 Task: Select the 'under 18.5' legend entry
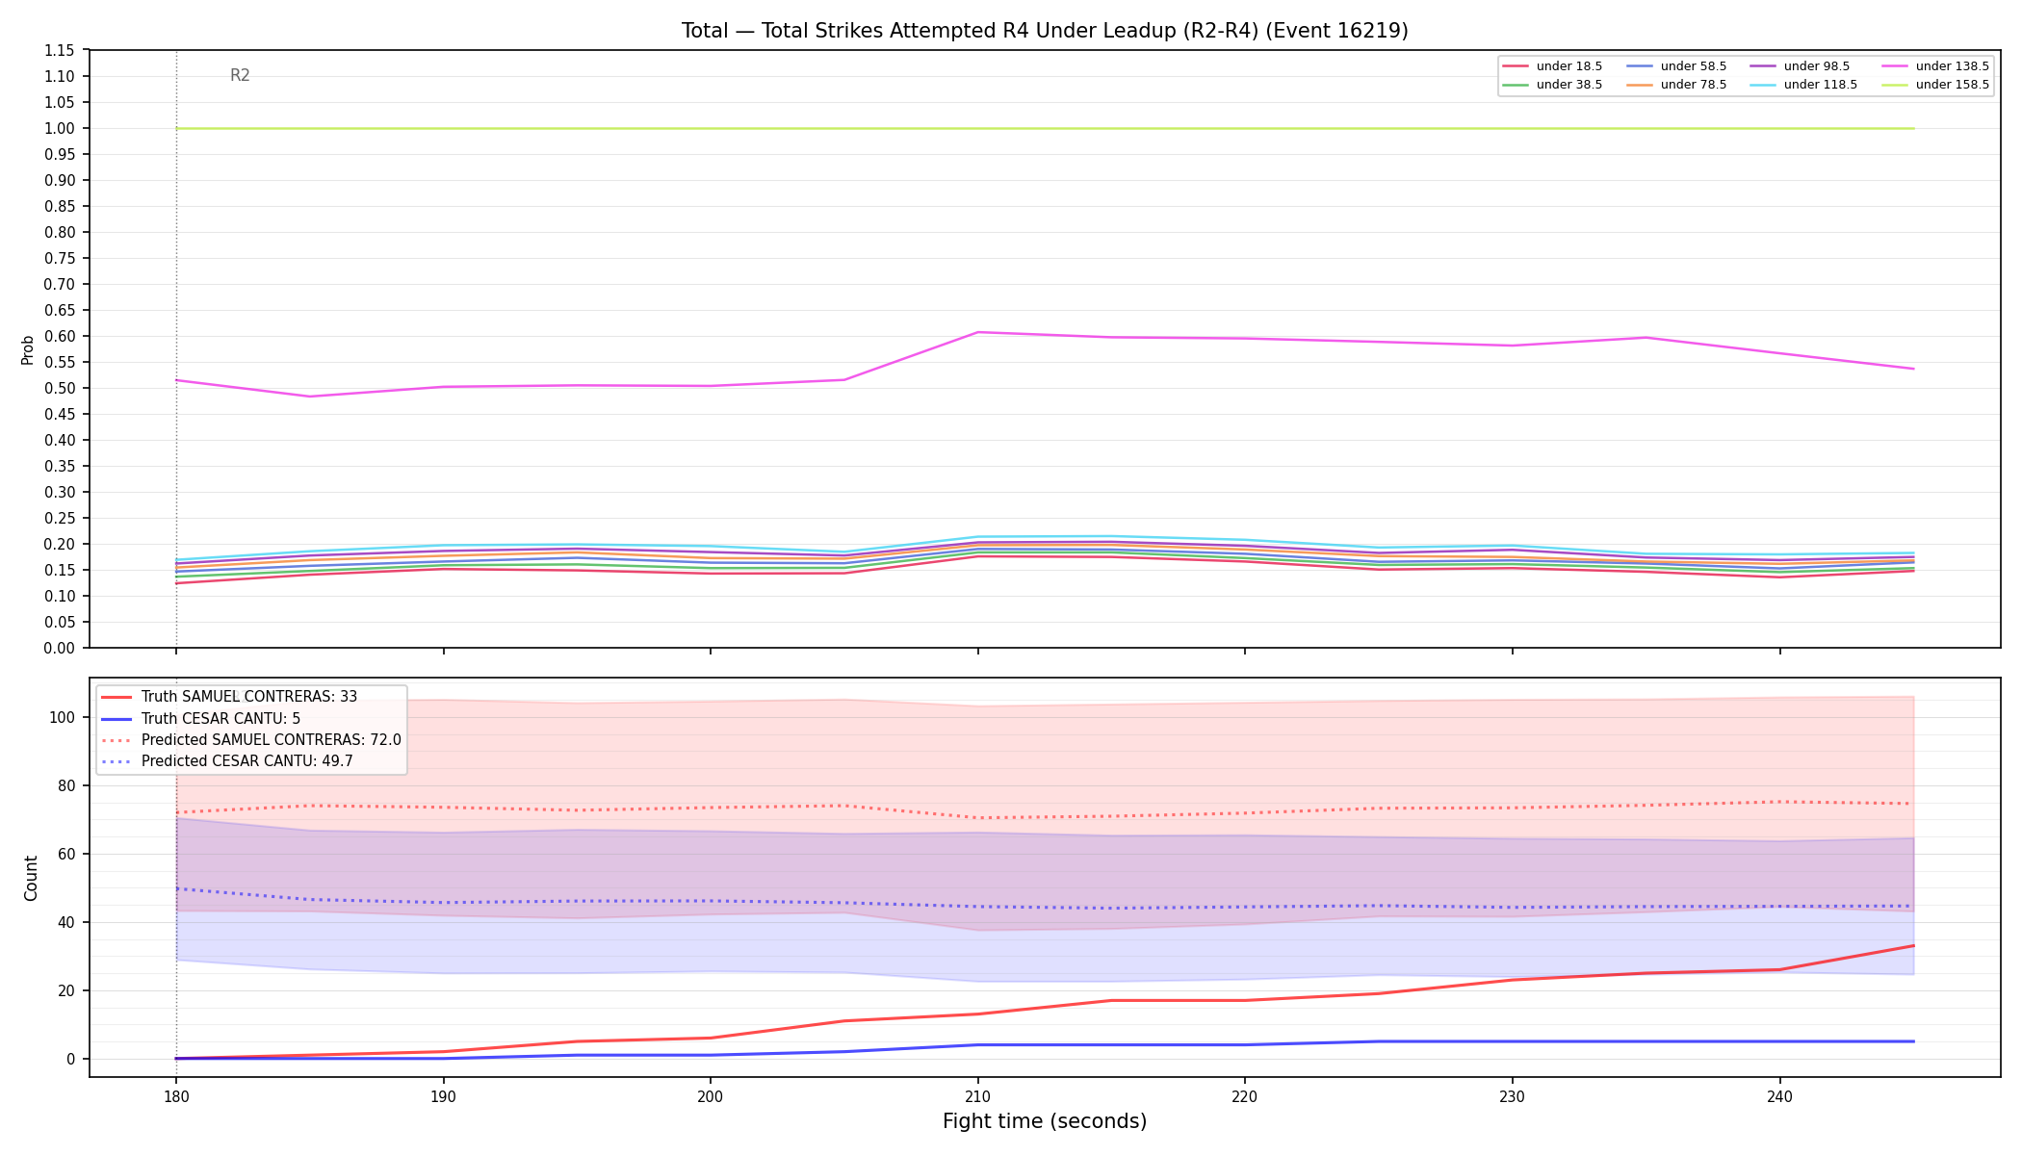pos(1552,66)
